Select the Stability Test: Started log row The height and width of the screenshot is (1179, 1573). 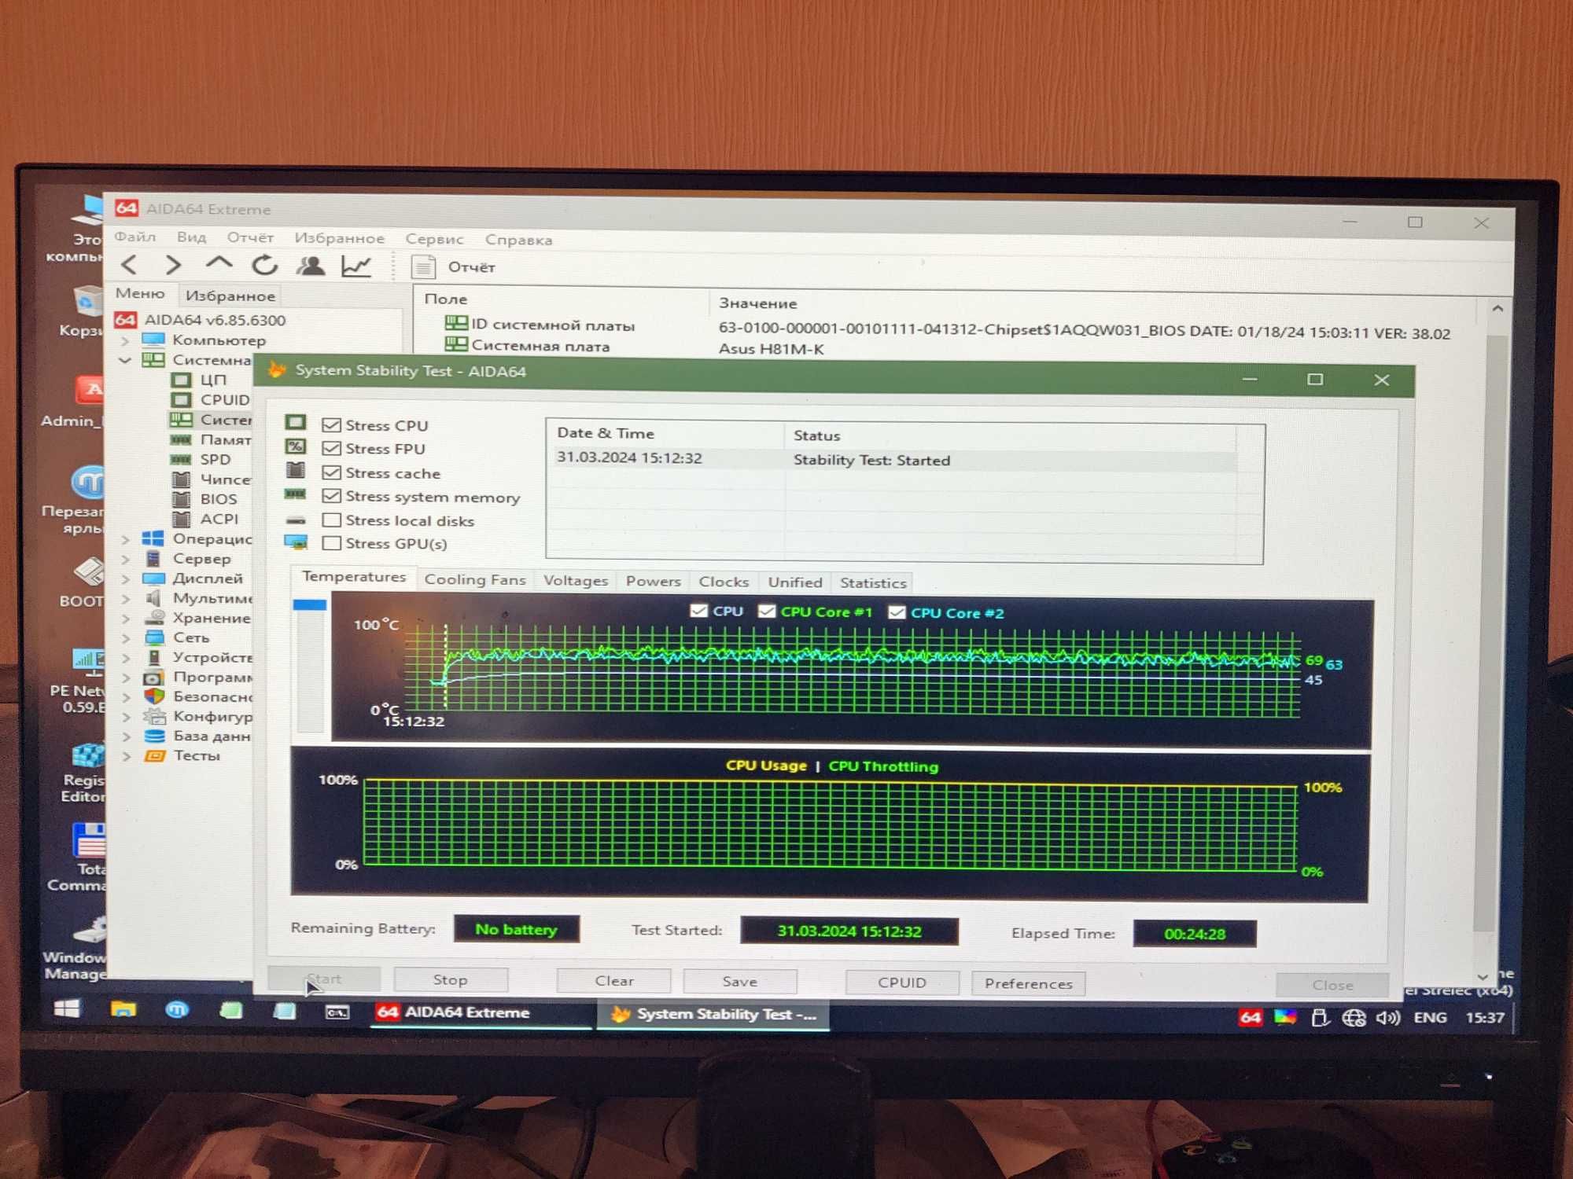(894, 459)
